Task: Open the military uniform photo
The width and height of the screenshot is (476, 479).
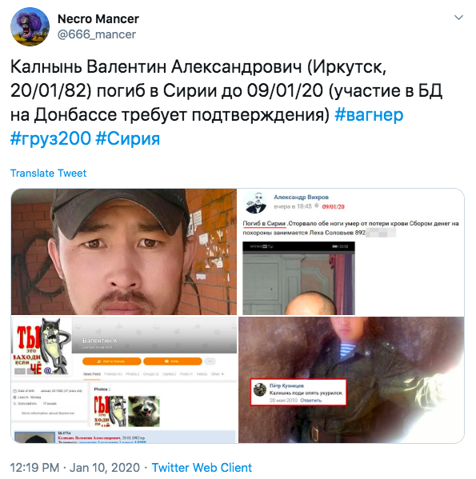Action: pyautogui.click(x=351, y=380)
